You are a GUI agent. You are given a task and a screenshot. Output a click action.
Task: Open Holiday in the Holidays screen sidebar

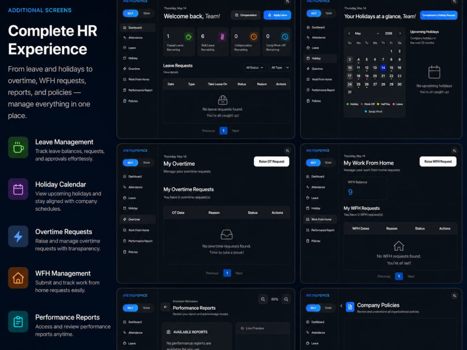pyautogui.click(x=320, y=58)
